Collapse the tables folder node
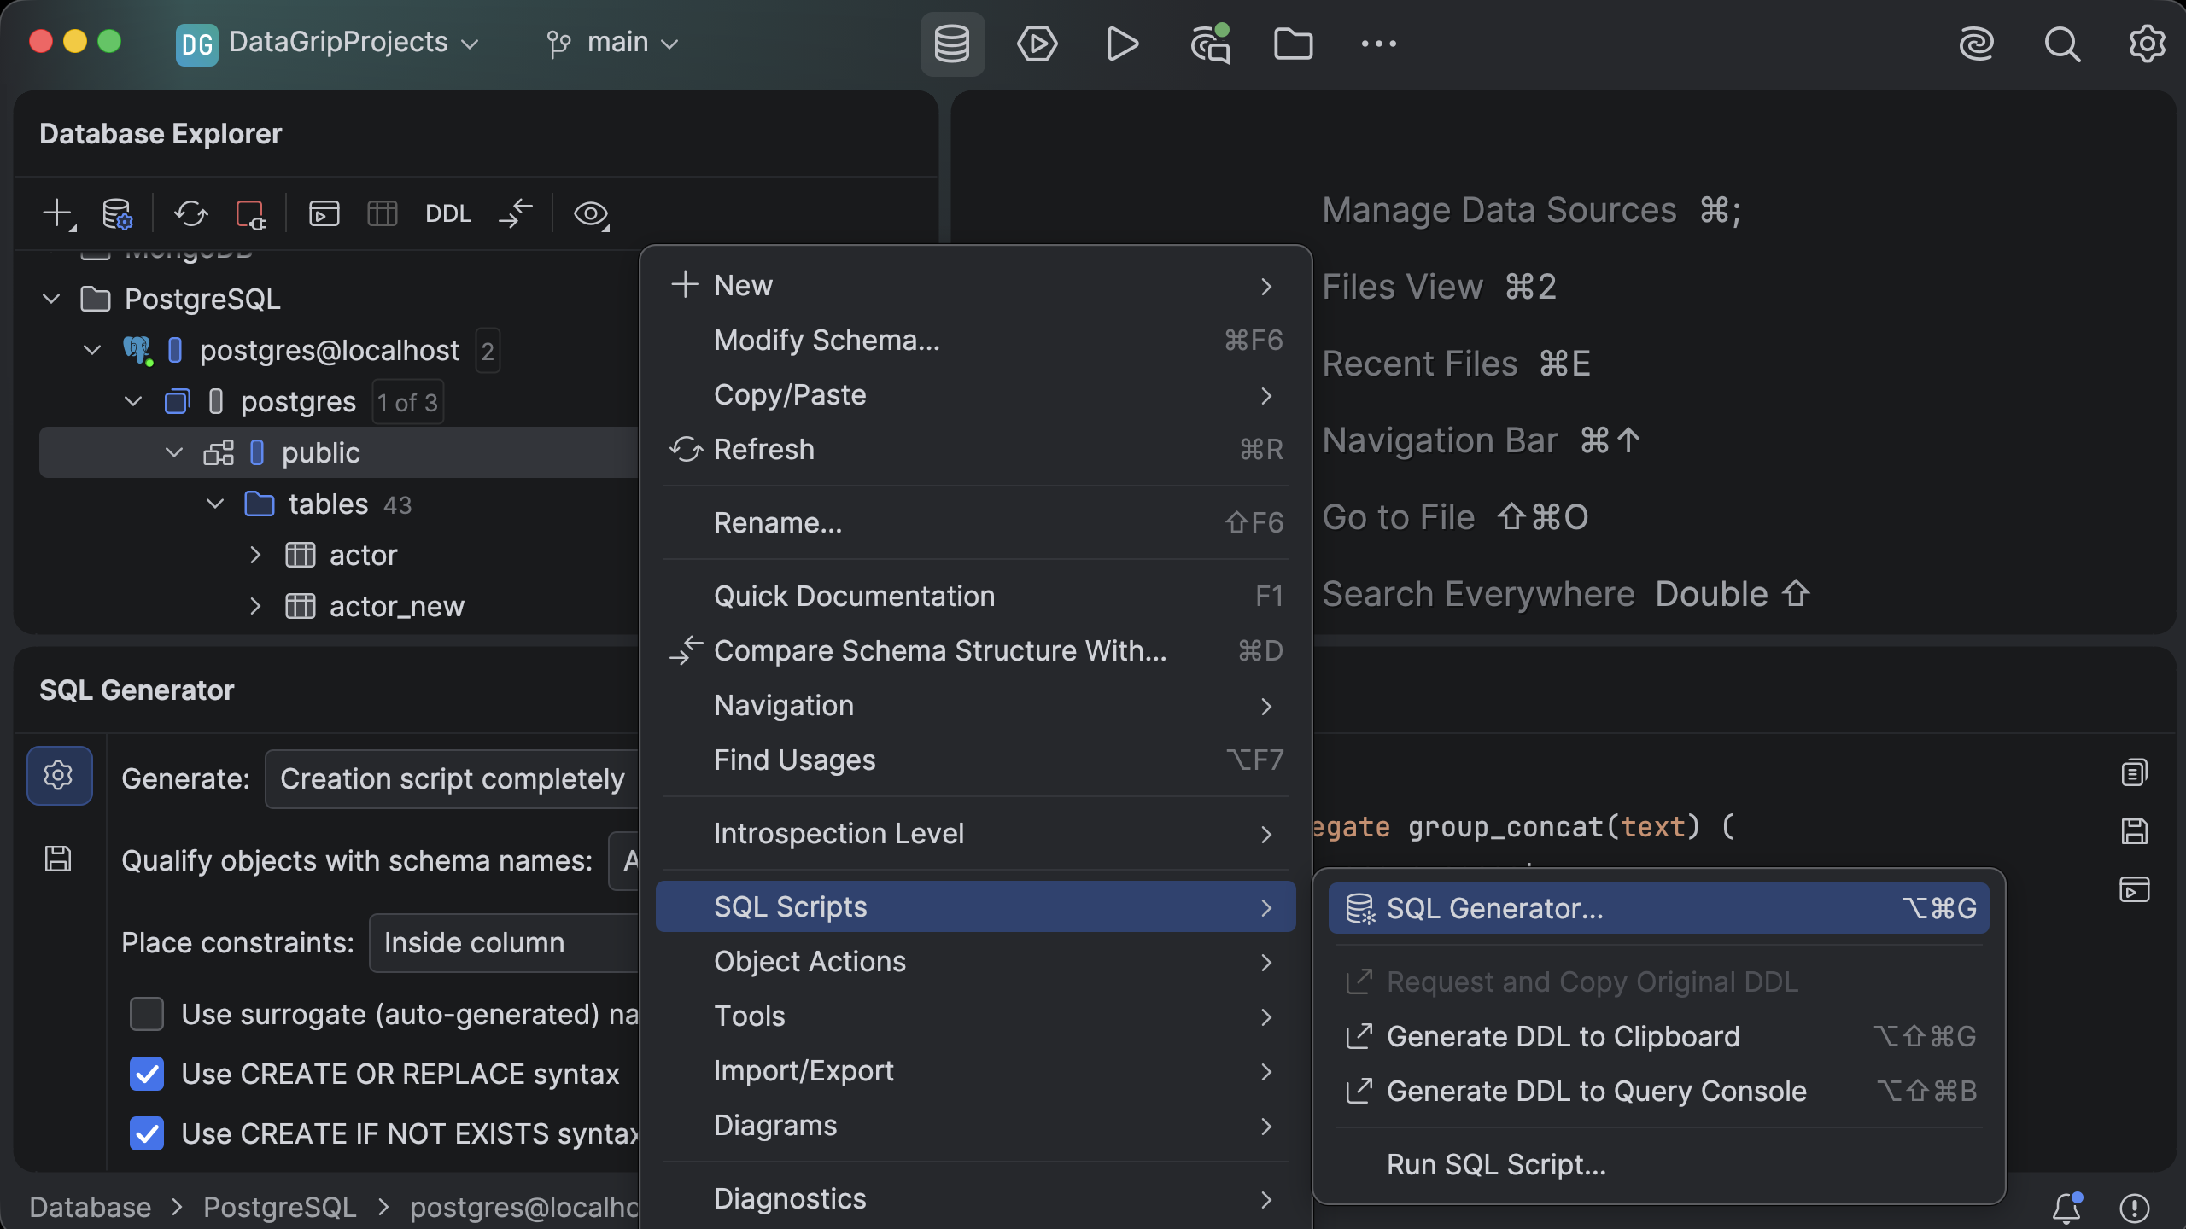 click(215, 504)
